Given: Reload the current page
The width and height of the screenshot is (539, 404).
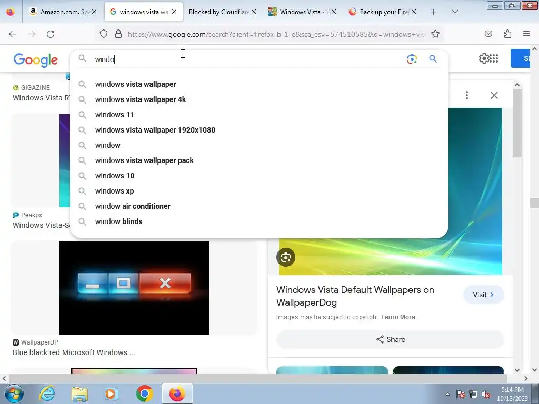Looking at the screenshot, I should 51,34.
